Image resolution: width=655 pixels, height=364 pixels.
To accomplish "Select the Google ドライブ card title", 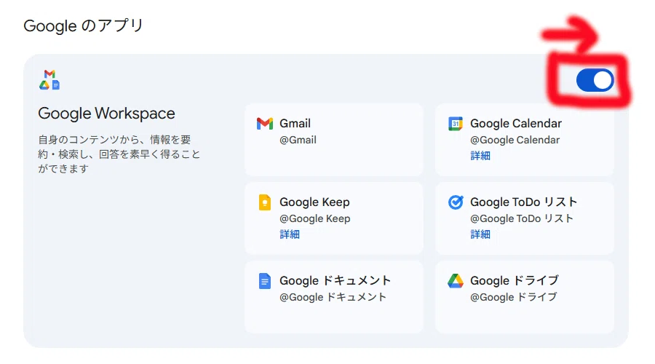I will 515,281.
